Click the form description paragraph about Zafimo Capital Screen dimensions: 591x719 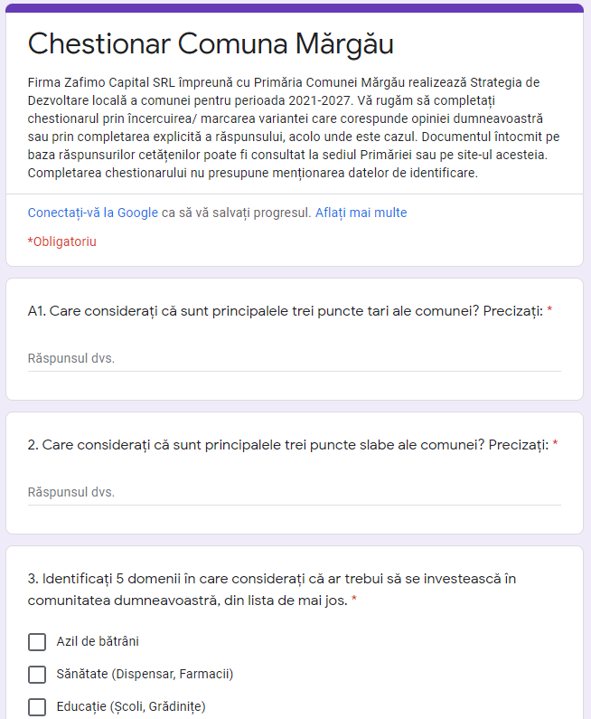294,128
